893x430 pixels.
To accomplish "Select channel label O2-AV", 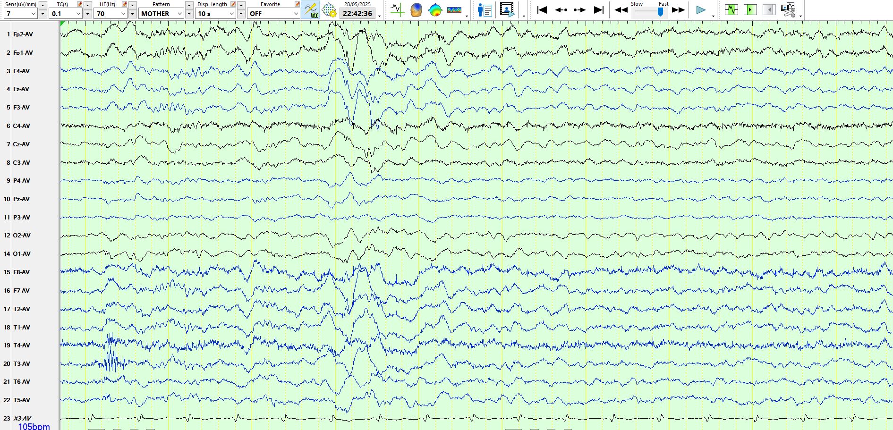I will (x=22, y=236).
